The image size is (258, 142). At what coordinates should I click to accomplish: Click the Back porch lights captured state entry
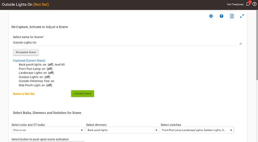pos(42,65)
